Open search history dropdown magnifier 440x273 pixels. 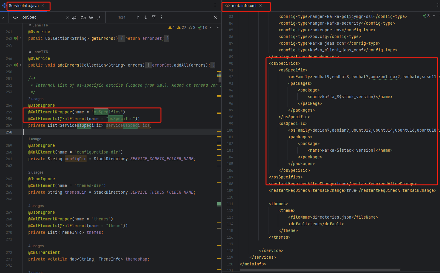click(15, 18)
